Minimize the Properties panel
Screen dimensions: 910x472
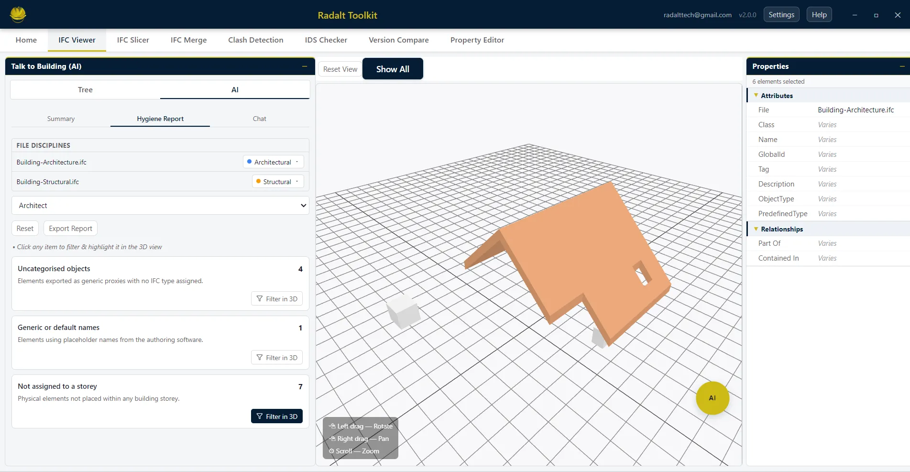902,66
